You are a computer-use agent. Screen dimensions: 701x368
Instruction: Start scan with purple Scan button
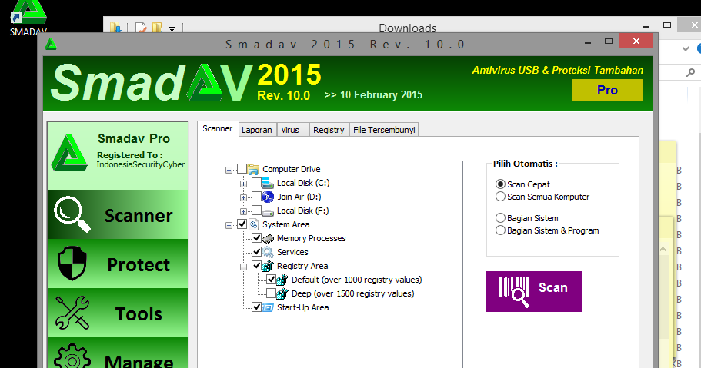tap(534, 291)
